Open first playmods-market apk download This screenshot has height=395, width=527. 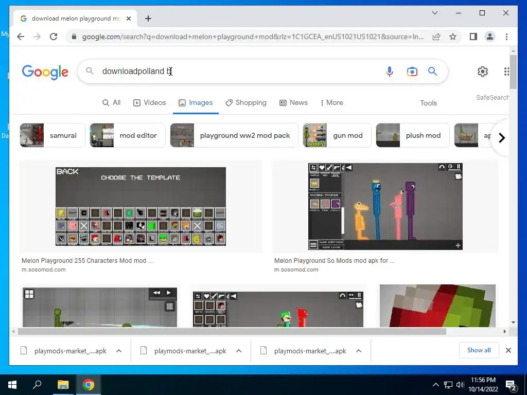pyautogui.click(x=64, y=351)
